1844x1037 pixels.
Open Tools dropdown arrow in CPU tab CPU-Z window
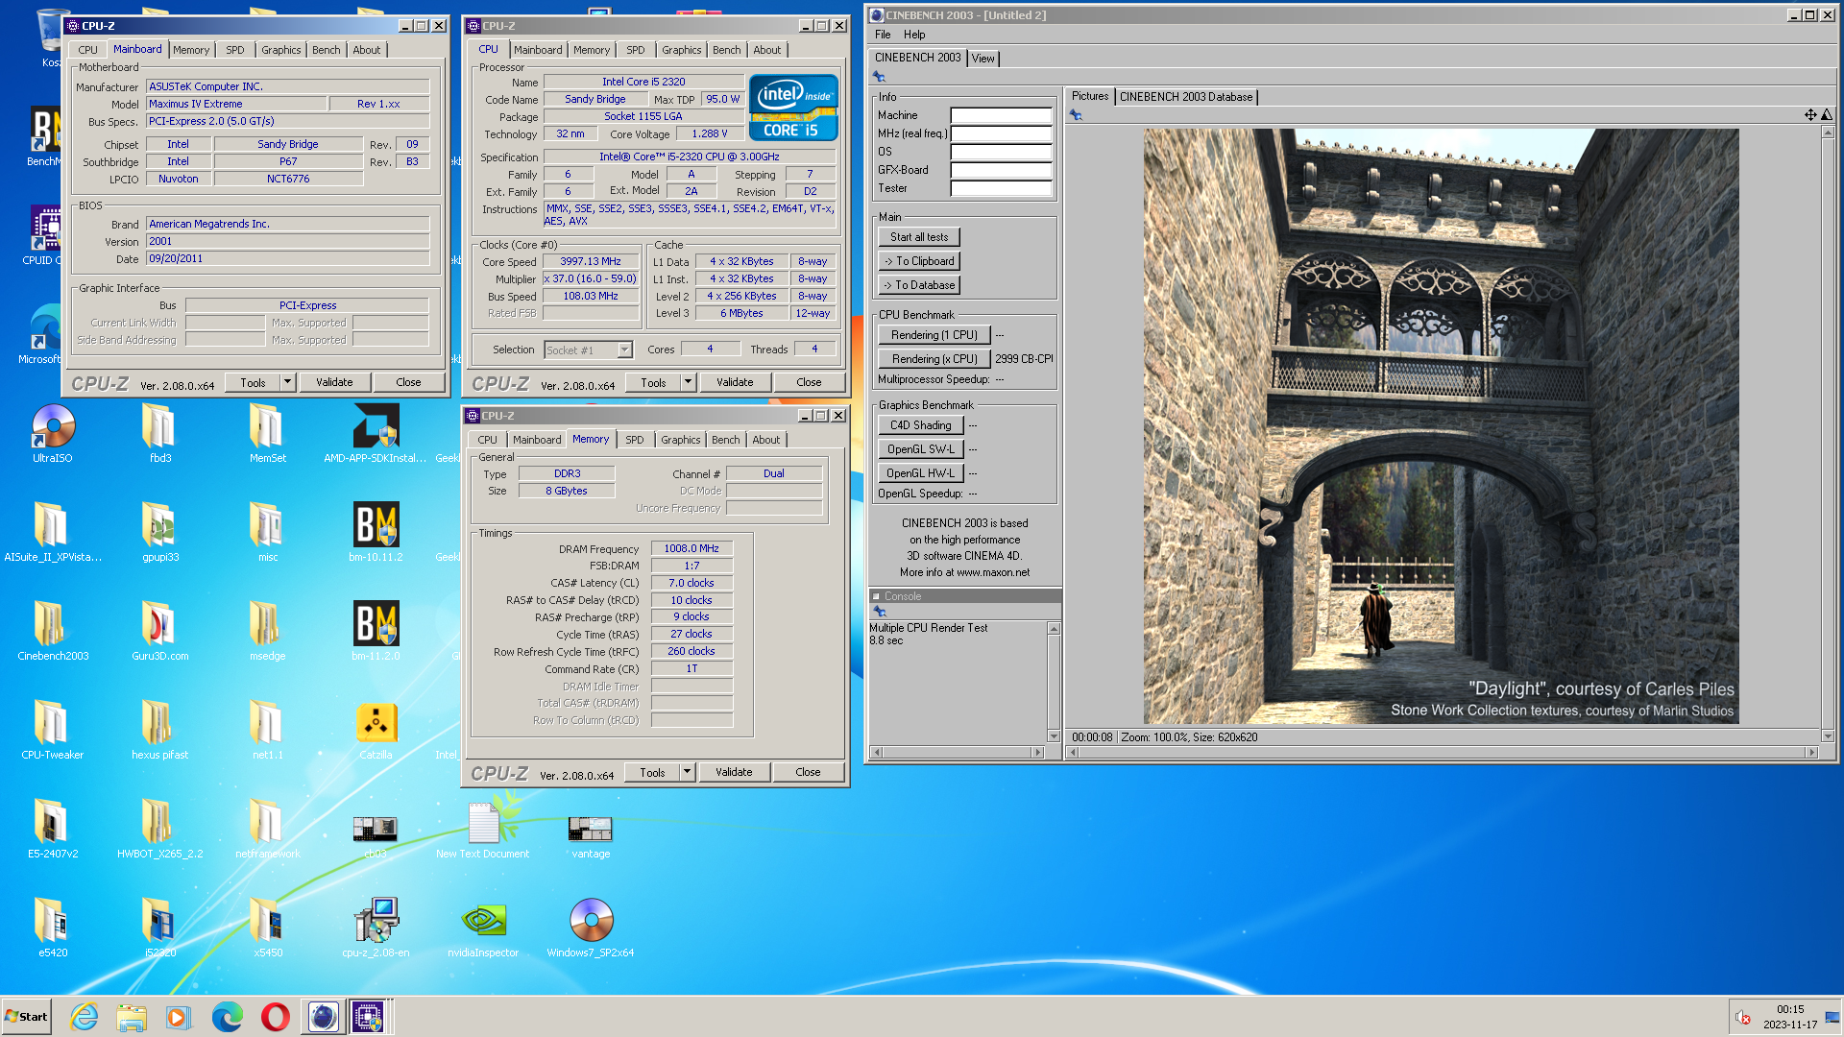click(688, 382)
